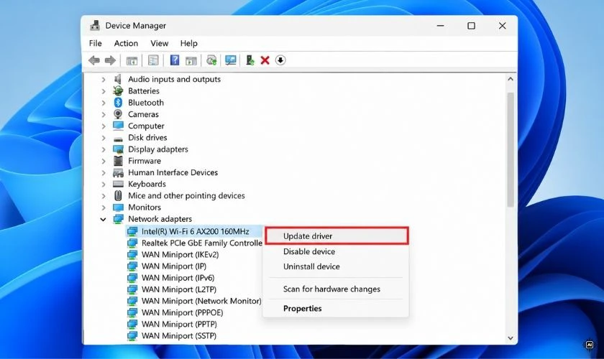Expand the Batteries chevron
The image size is (604, 359).
pos(104,91)
